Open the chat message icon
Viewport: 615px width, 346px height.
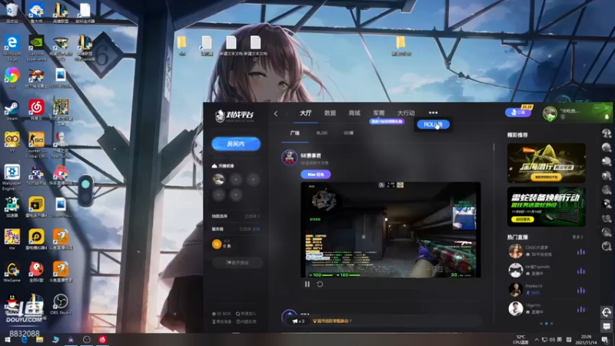coord(607,326)
